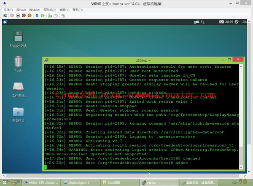Viewport: 253px width, 186px height.
Task: Open the 文件(F) menu
Action: (8, 10)
